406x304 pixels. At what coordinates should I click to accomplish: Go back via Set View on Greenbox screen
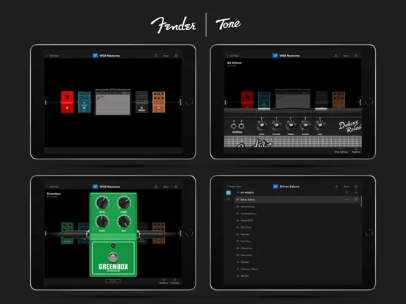53,187
